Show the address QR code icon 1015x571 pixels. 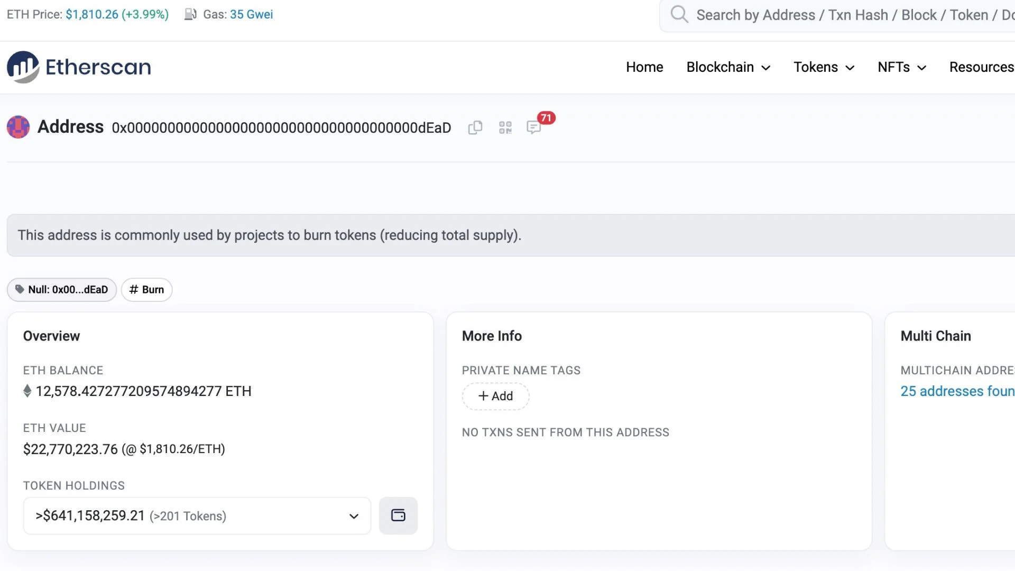point(505,128)
